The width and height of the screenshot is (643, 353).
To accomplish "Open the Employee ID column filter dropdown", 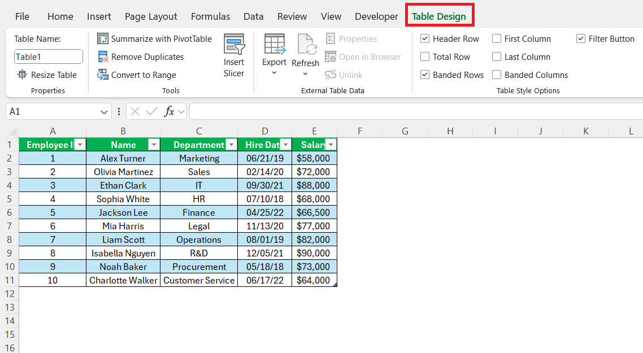I will coord(80,145).
